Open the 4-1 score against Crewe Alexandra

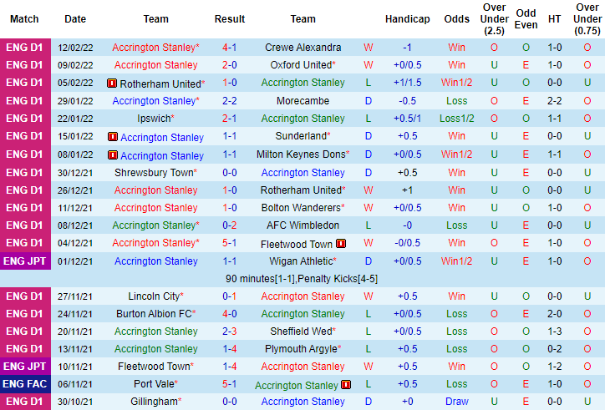click(229, 48)
